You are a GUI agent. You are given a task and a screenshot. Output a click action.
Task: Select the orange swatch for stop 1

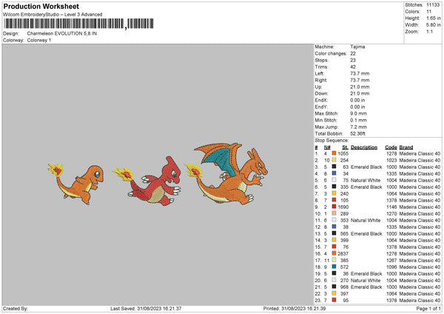click(x=334, y=153)
